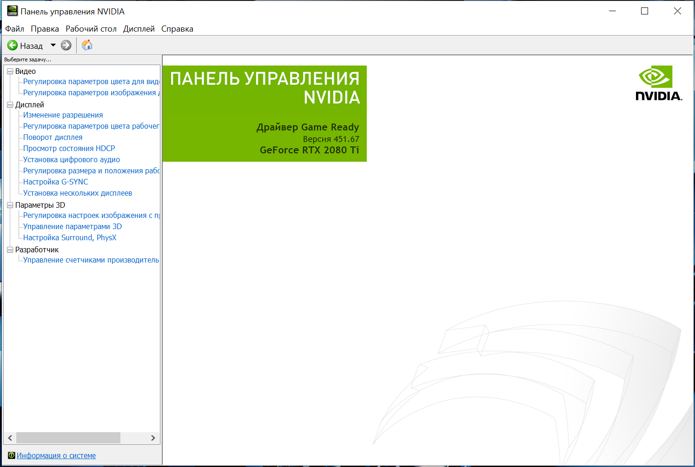Open Регулировка параметров цвета рабочего стола
The width and height of the screenshot is (695, 467).
[x=91, y=126]
